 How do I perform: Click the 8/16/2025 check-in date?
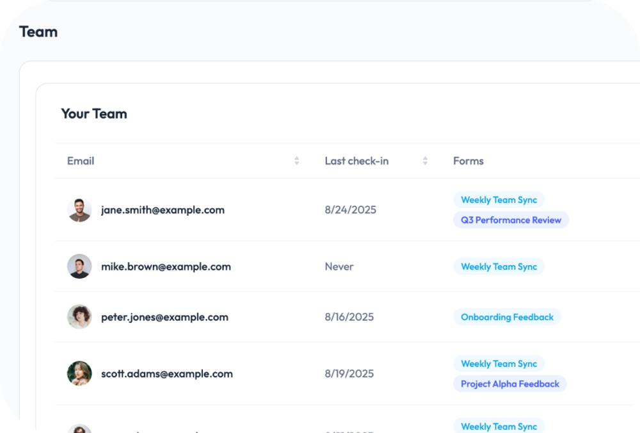[x=349, y=317]
